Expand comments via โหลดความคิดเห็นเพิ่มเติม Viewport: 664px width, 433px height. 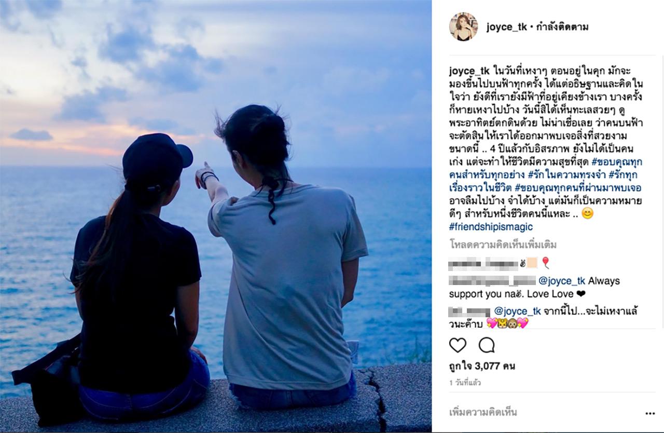(503, 245)
